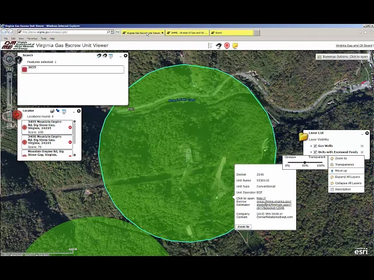This screenshot has height=280, width=374.
Task: Toggle the Gas Wells layer checkbox
Action: 315,146
